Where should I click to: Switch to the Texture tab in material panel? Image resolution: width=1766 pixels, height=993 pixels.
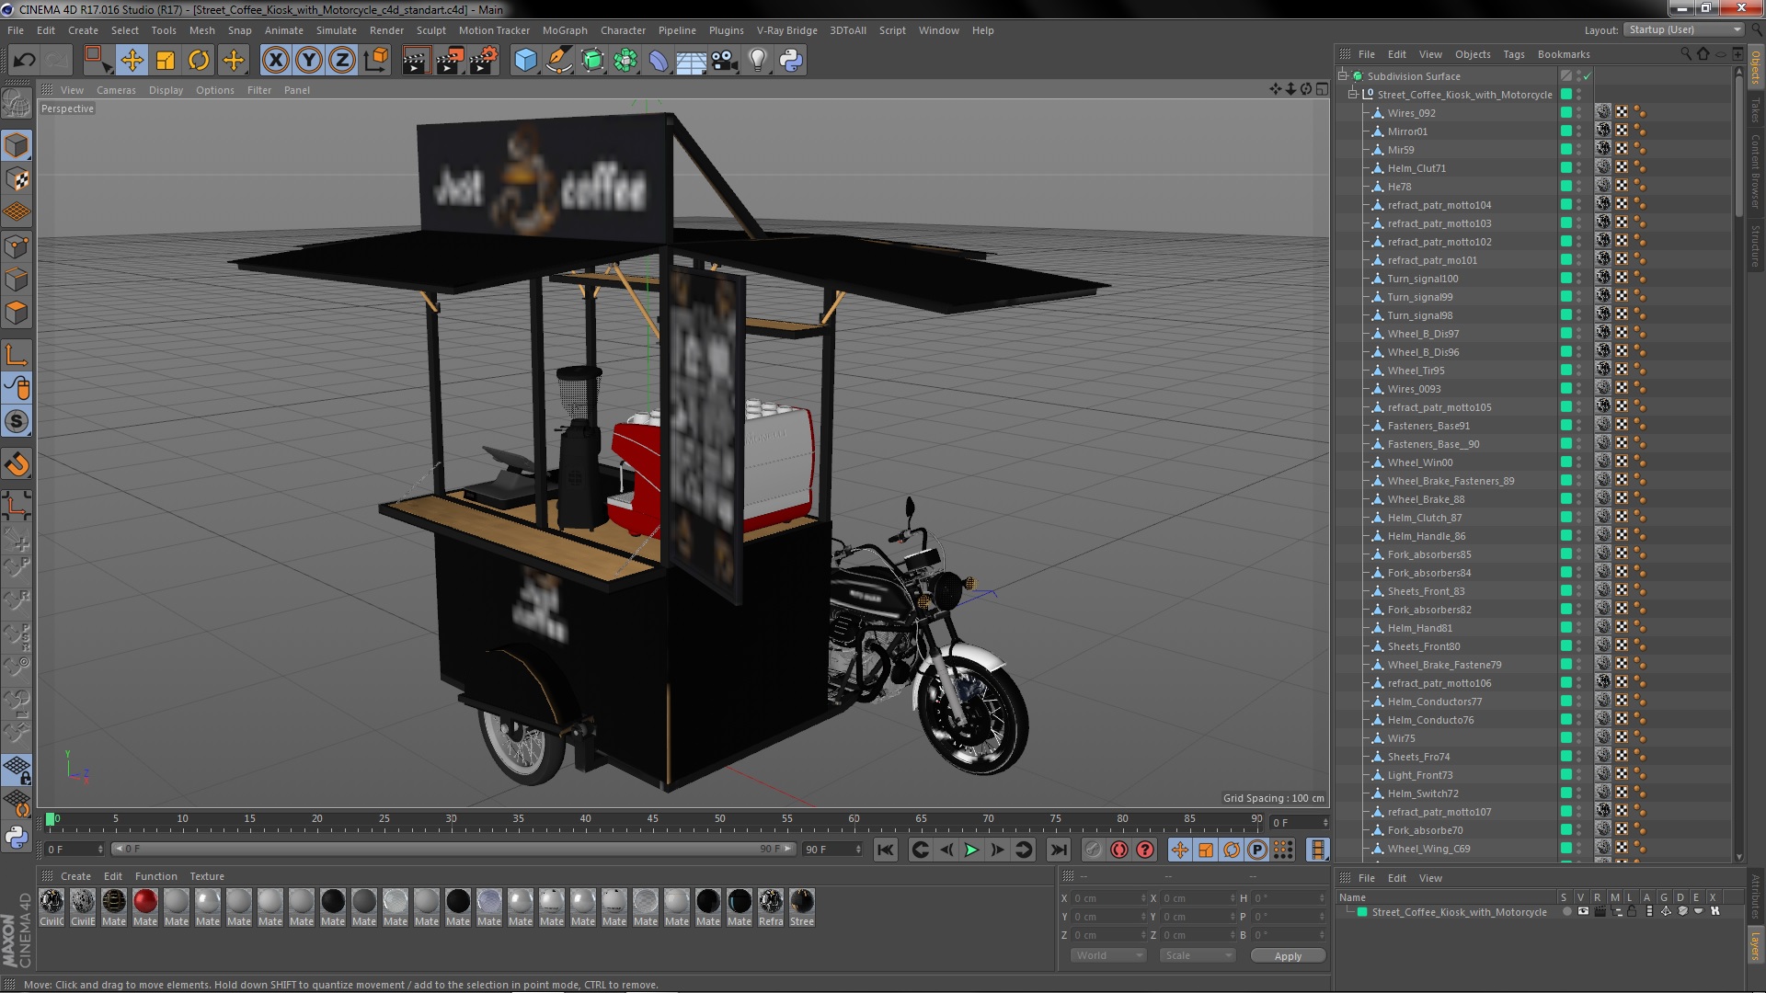[x=206, y=875]
